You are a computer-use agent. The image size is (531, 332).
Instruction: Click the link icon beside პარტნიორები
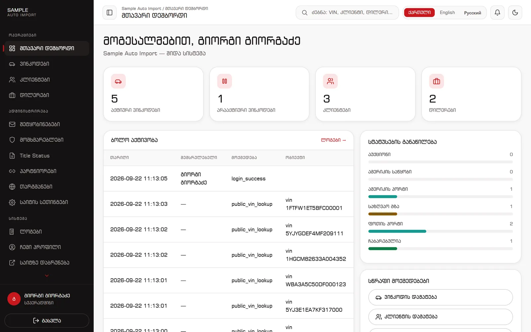(x=12, y=171)
